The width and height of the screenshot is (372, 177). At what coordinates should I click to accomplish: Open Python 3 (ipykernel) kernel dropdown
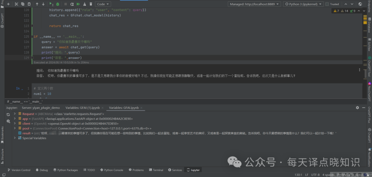303,4
